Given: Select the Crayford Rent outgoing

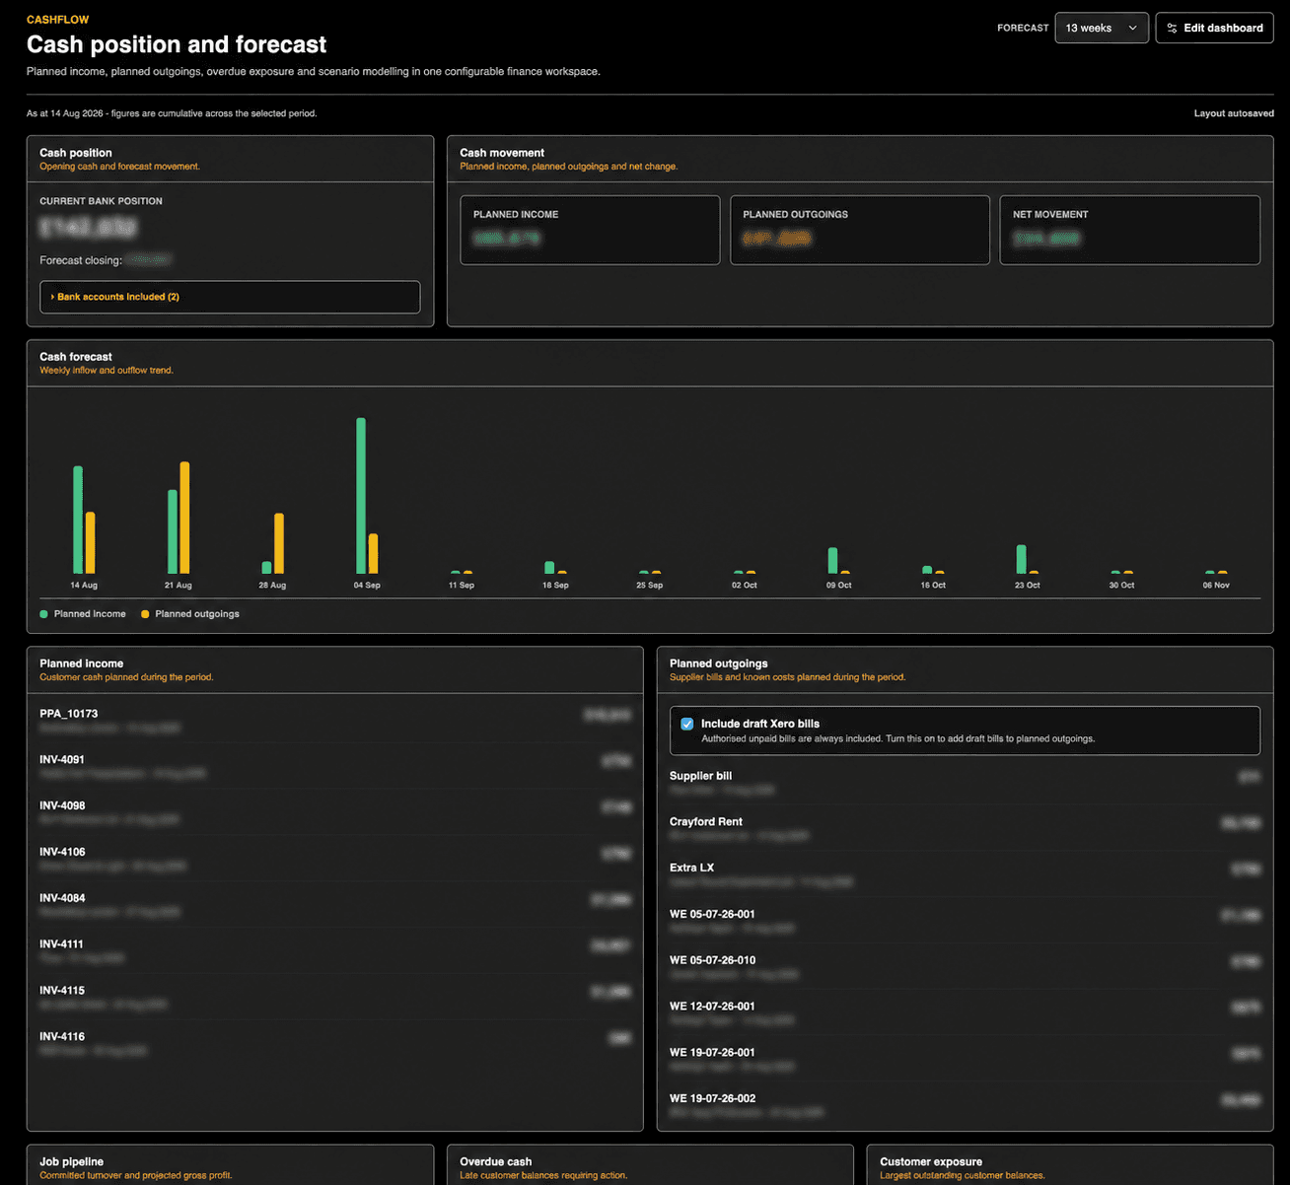Looking at the screenshot, I should pyautogui.click(x=965, y=828).
